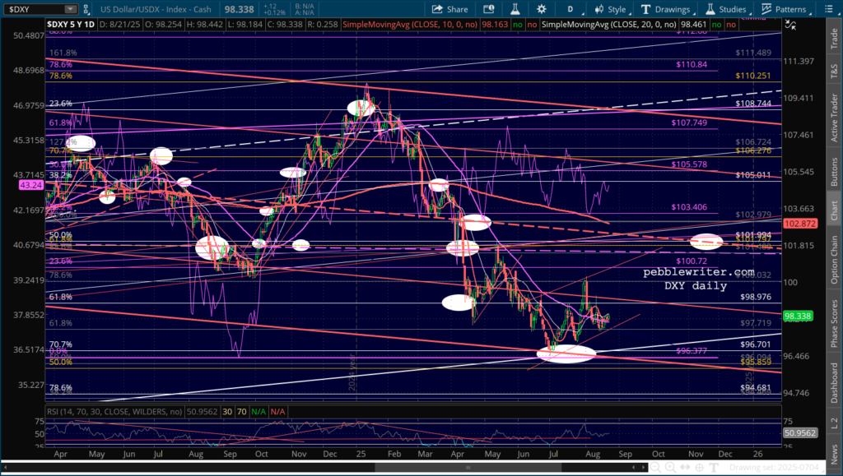Open the Option Chain side tab

pyautogui.click(x=834, y=257)
